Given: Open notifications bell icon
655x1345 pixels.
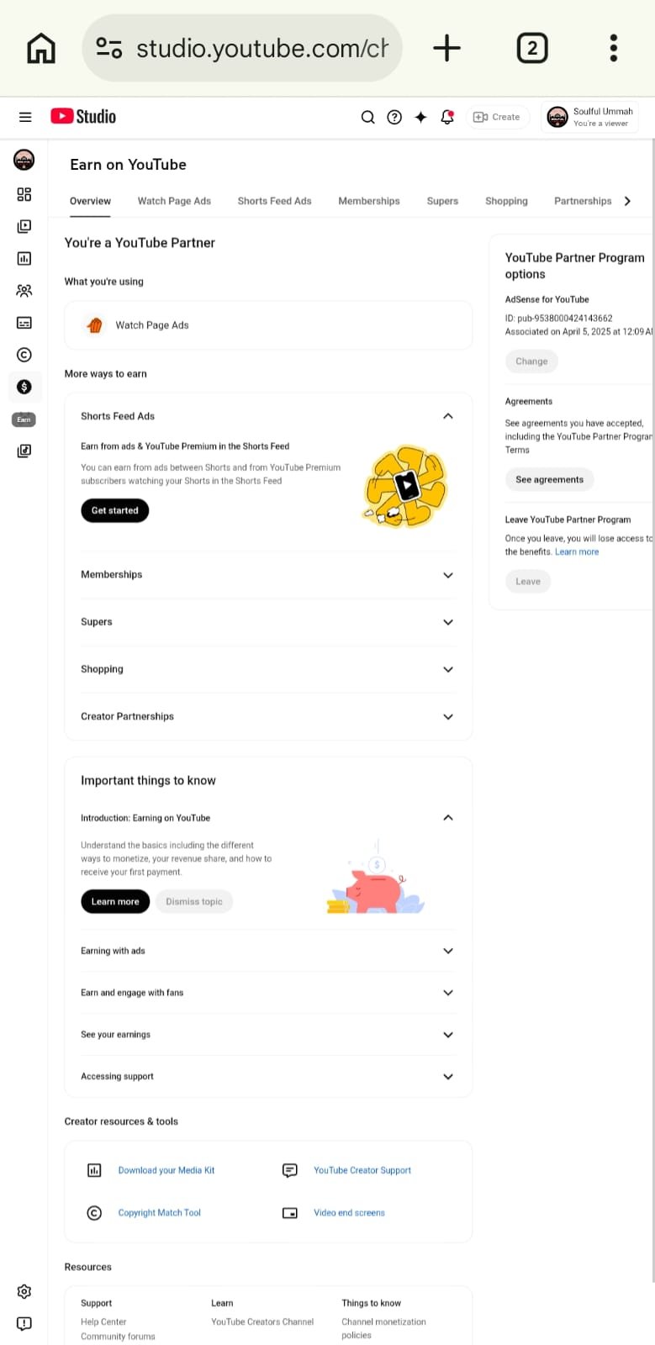Looking at the screenshot, I should click(447, 117).
